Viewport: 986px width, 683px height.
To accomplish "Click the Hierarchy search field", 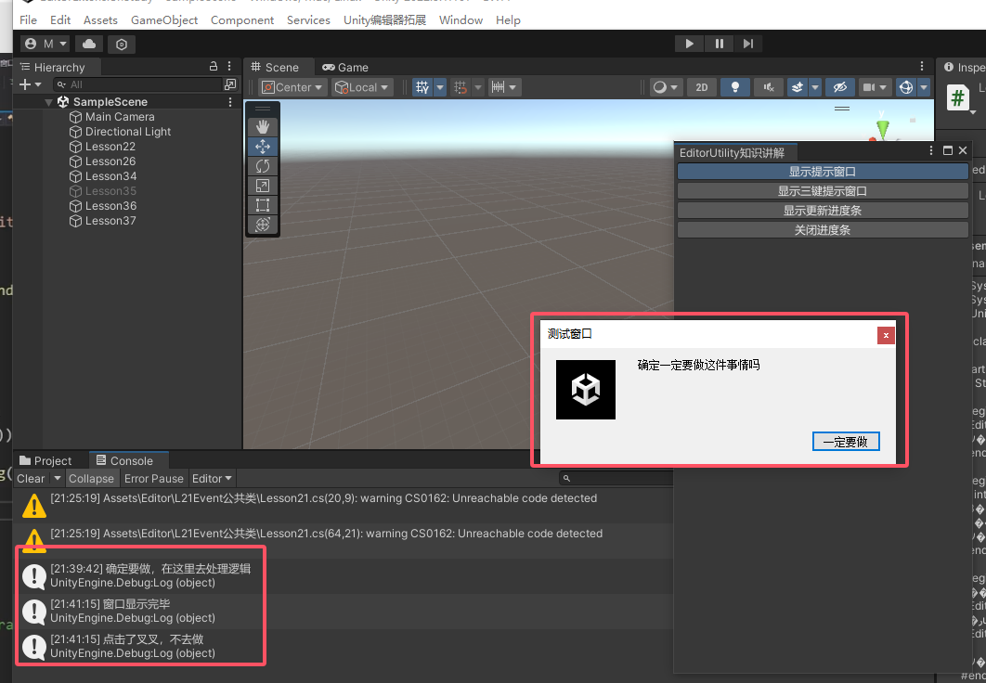I will [x=139, y=84].
